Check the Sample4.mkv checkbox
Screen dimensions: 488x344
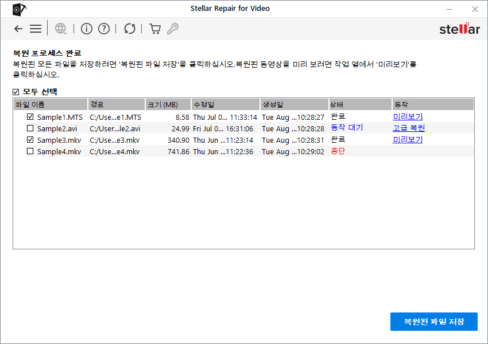pyautogui.click(x=30, y=151)
